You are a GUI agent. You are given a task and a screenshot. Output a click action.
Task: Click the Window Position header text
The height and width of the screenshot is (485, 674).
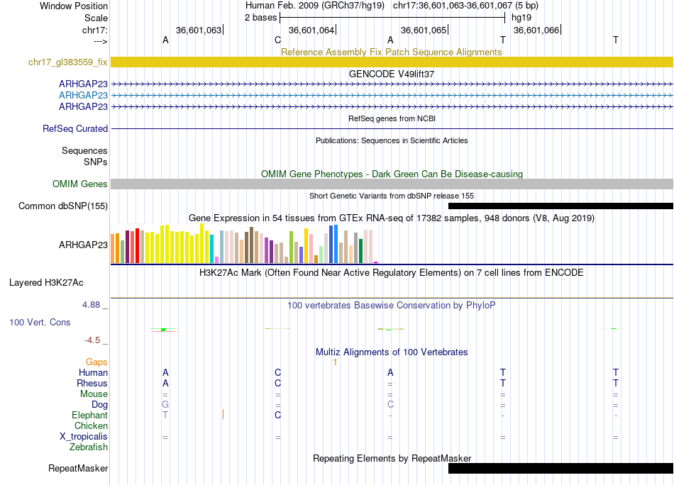[74, 6]
